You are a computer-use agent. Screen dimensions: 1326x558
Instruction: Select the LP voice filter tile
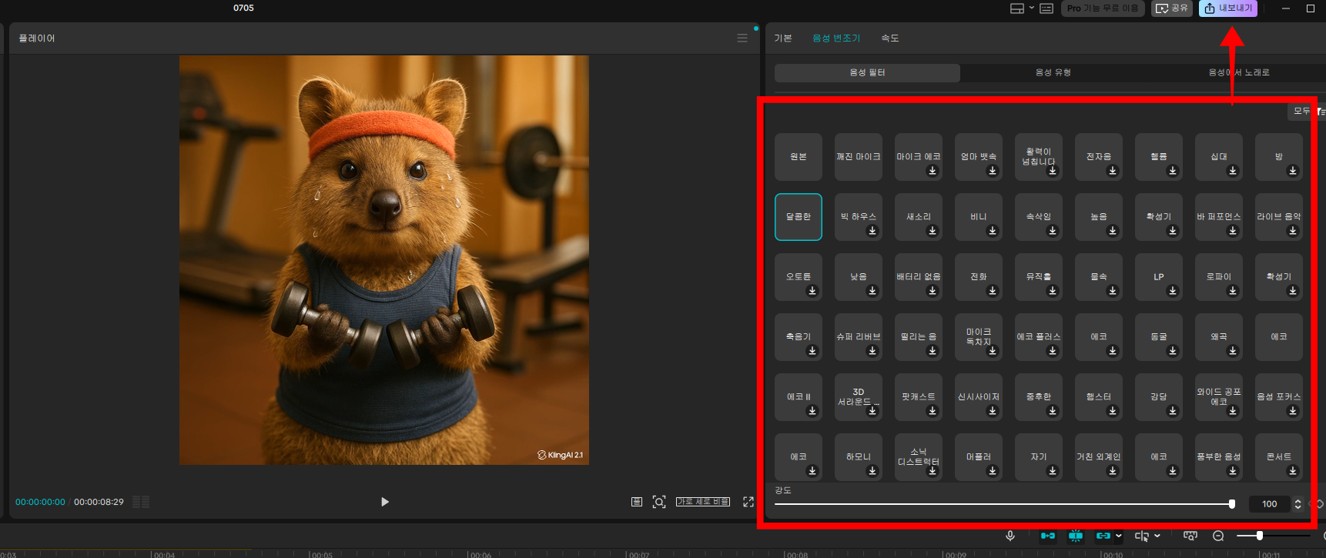click(x=1159, y=277)
